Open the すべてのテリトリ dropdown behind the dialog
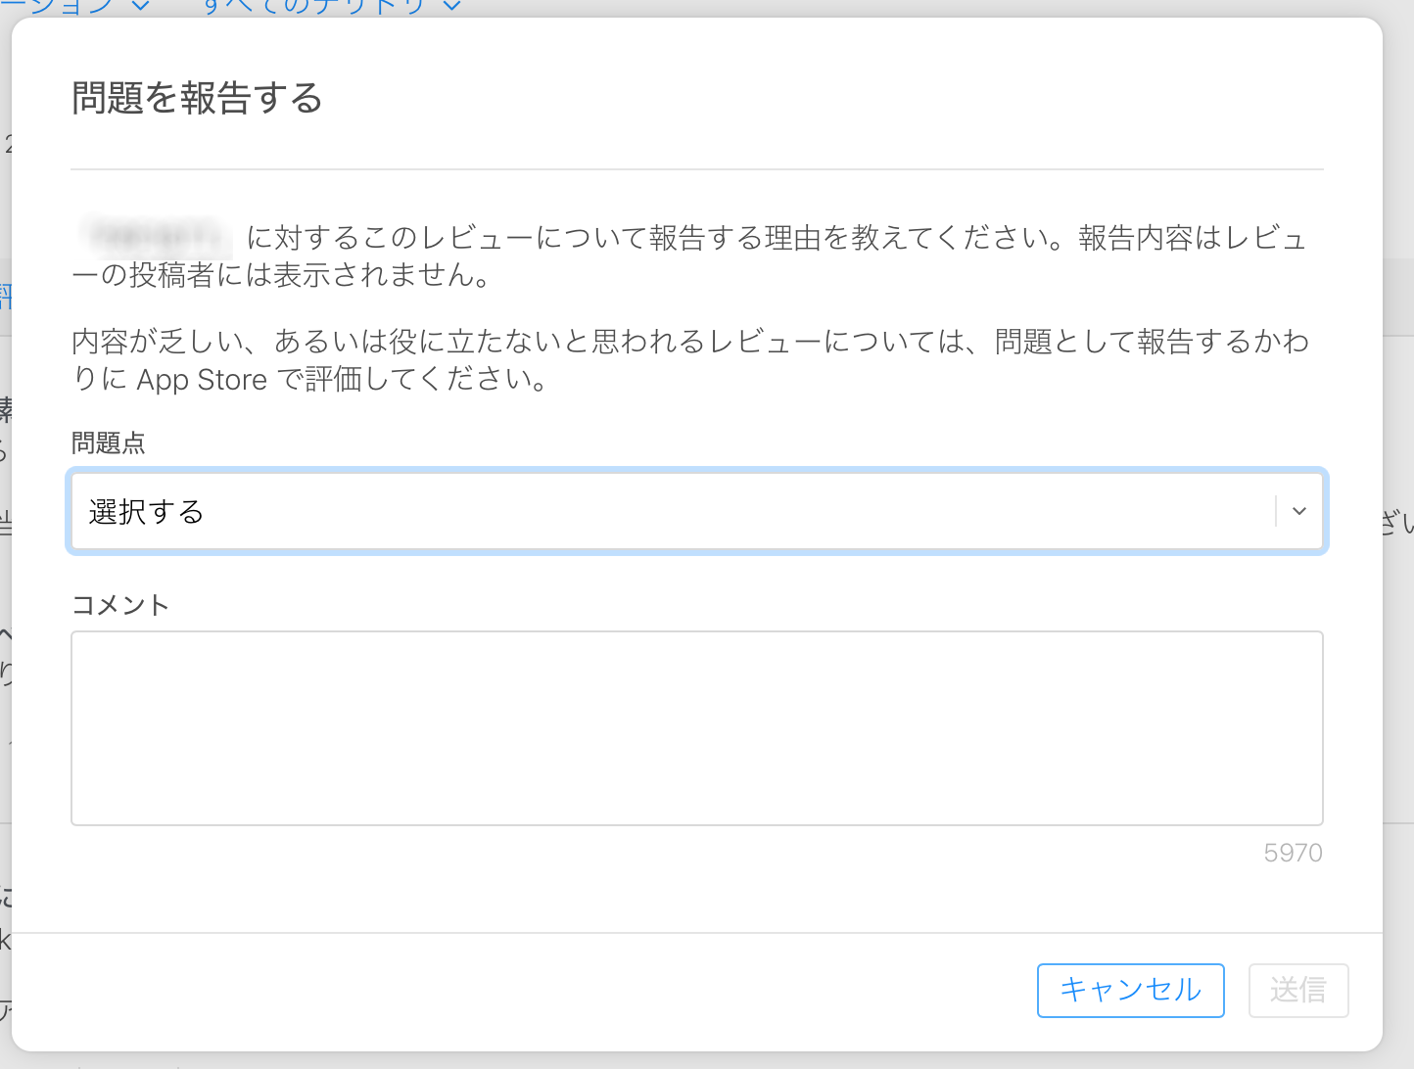 pyautogui.click(x=331, y=7)
